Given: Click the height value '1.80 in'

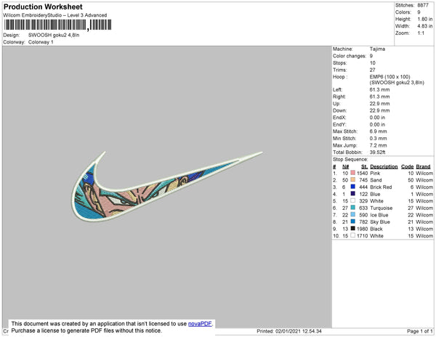Looking at the screenshot, I should pos(424,19).
